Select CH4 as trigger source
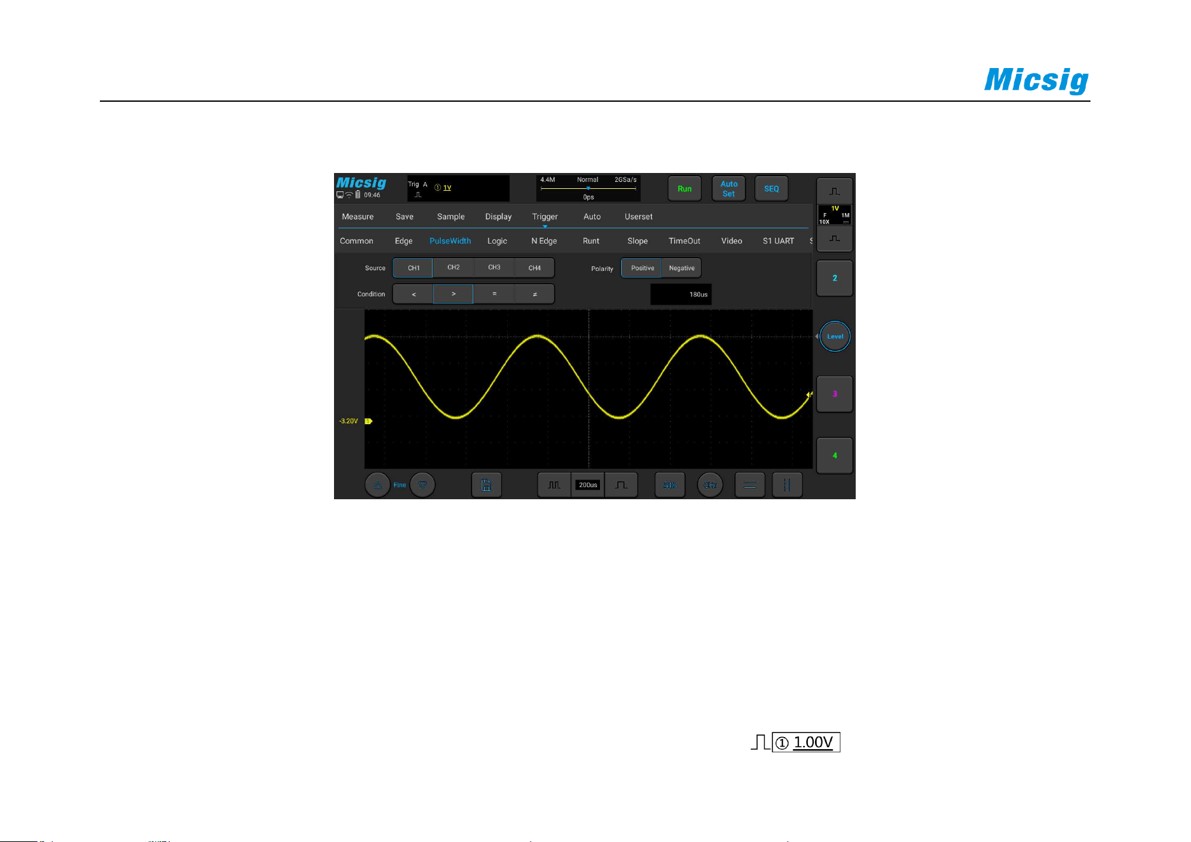The height and width of the screenshot is (842, 1191). coord(534,268)
